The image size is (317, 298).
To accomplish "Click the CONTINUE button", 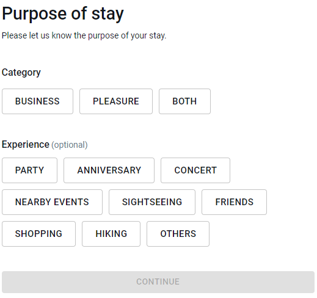I will (158, 282).
